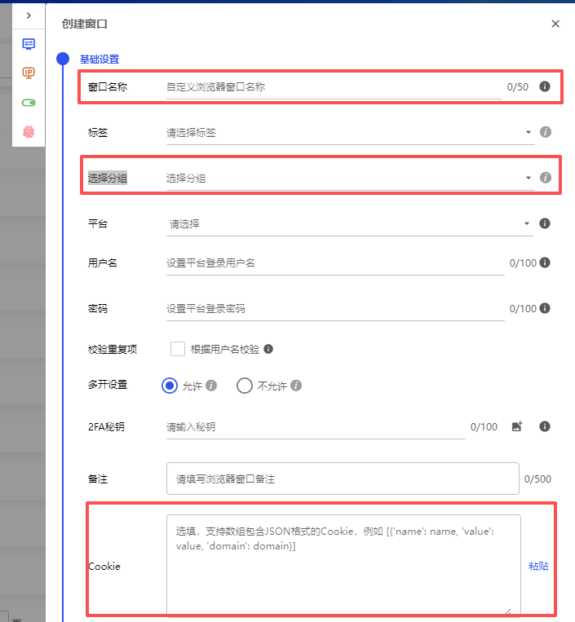Click the info icon beside 窗口名称

pyautogui.click(x=545, y=86)
